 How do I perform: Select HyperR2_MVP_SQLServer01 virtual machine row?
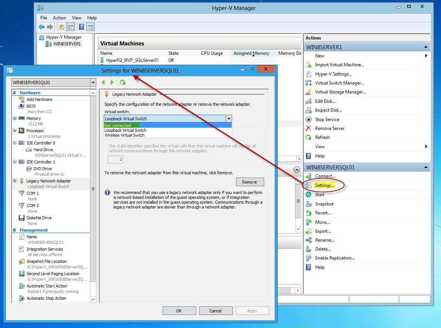tap(132, 60)
